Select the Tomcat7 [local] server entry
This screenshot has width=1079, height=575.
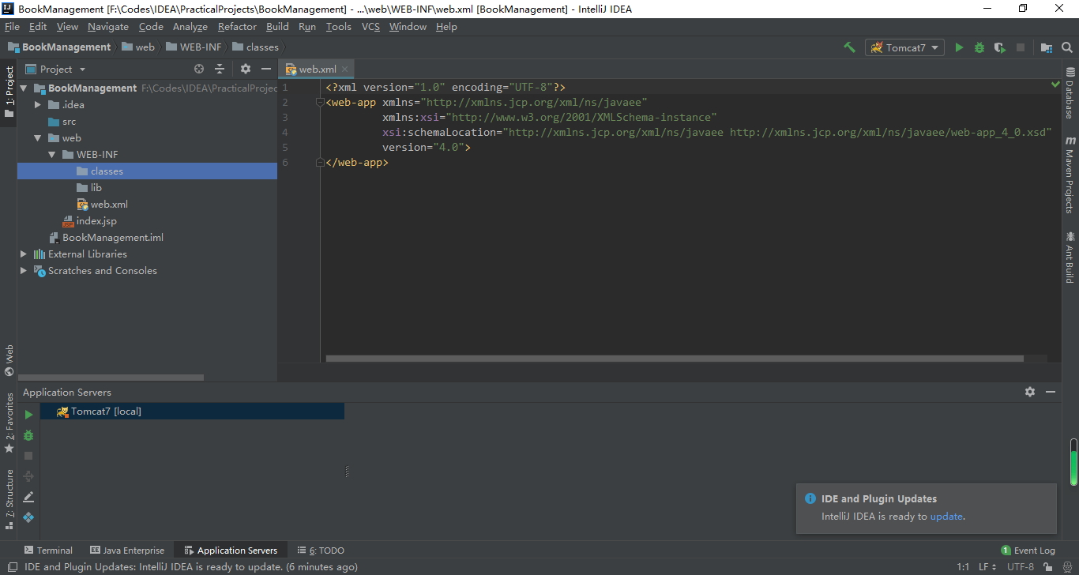[193, 412]
